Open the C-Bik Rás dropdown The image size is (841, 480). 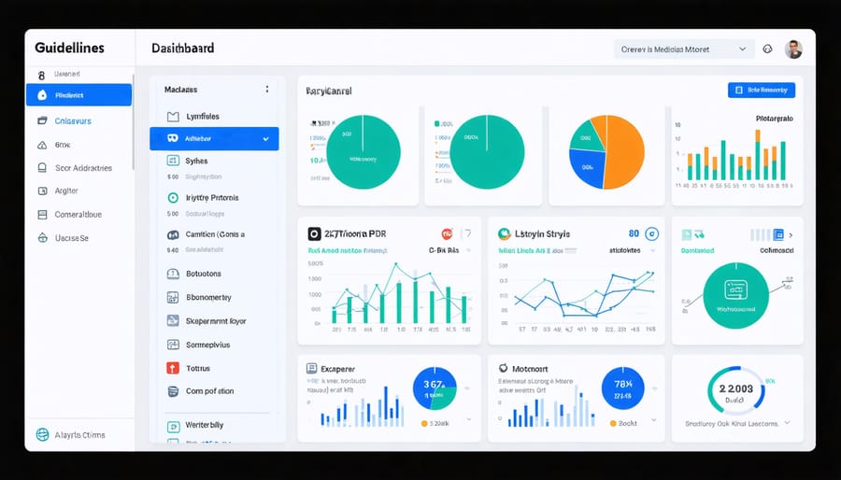[450, 250]
